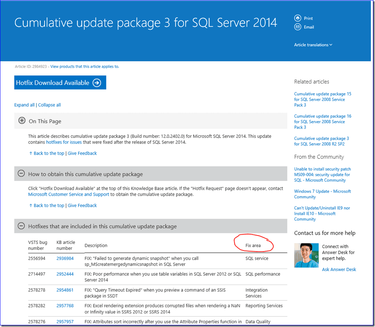The height and width of the screenshot is (327, 375).
Task: Open the Article translations dropdown
Action: (313, 45)
